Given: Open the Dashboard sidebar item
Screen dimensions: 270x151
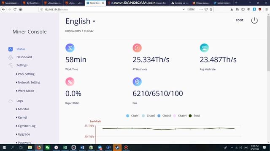Looking at the screenshot, I should point(24,57).
